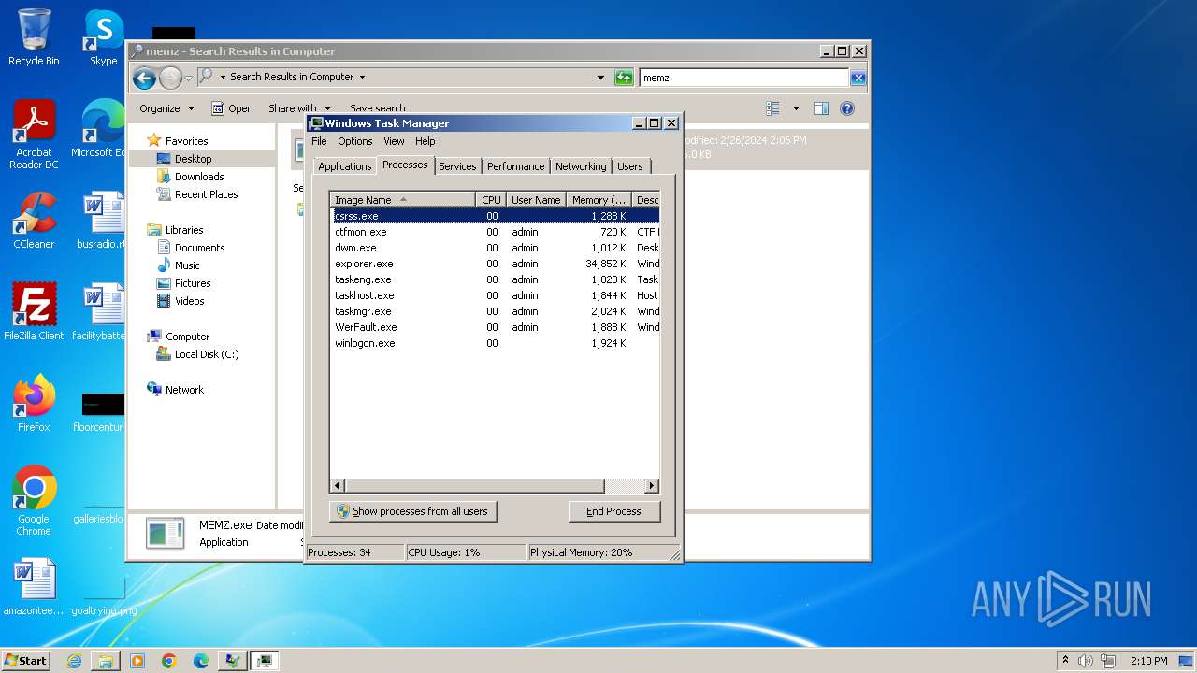Click the Explorer help question-mark icon
Image resolution: width=1197 pixels, height=673 pixels.
847,108
